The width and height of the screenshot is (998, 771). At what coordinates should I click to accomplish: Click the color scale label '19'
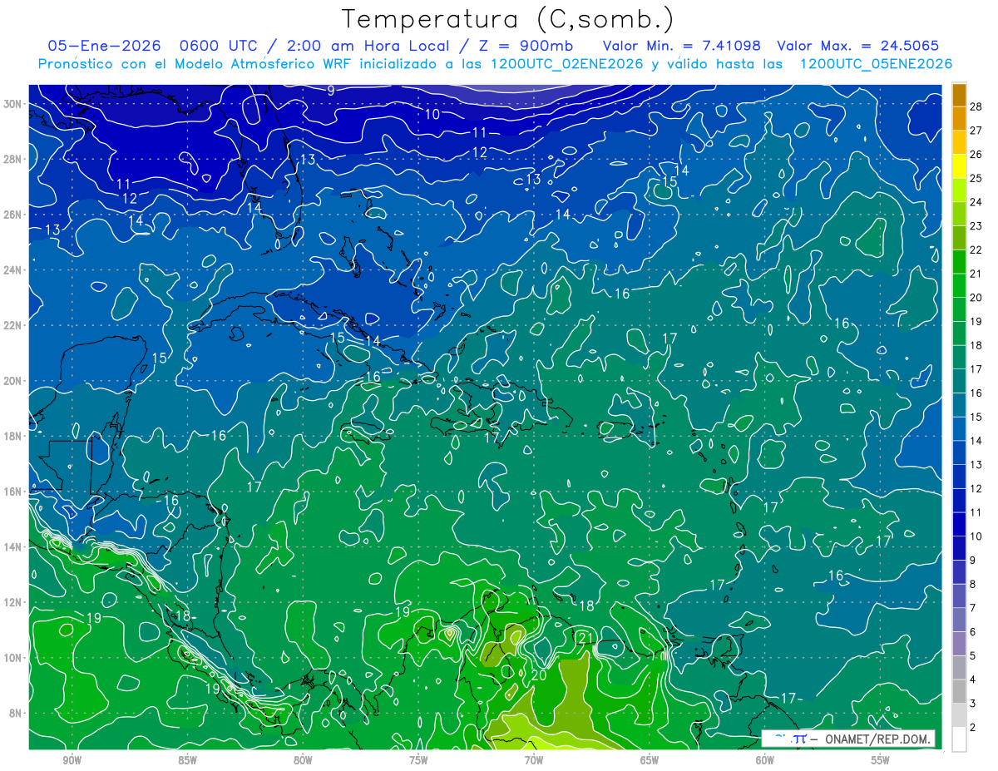(976, 321)
